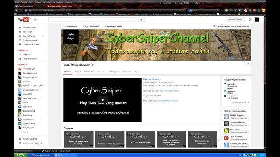Open first uploaded video thumbnail
280x157 pixels.
coord(79,140)
